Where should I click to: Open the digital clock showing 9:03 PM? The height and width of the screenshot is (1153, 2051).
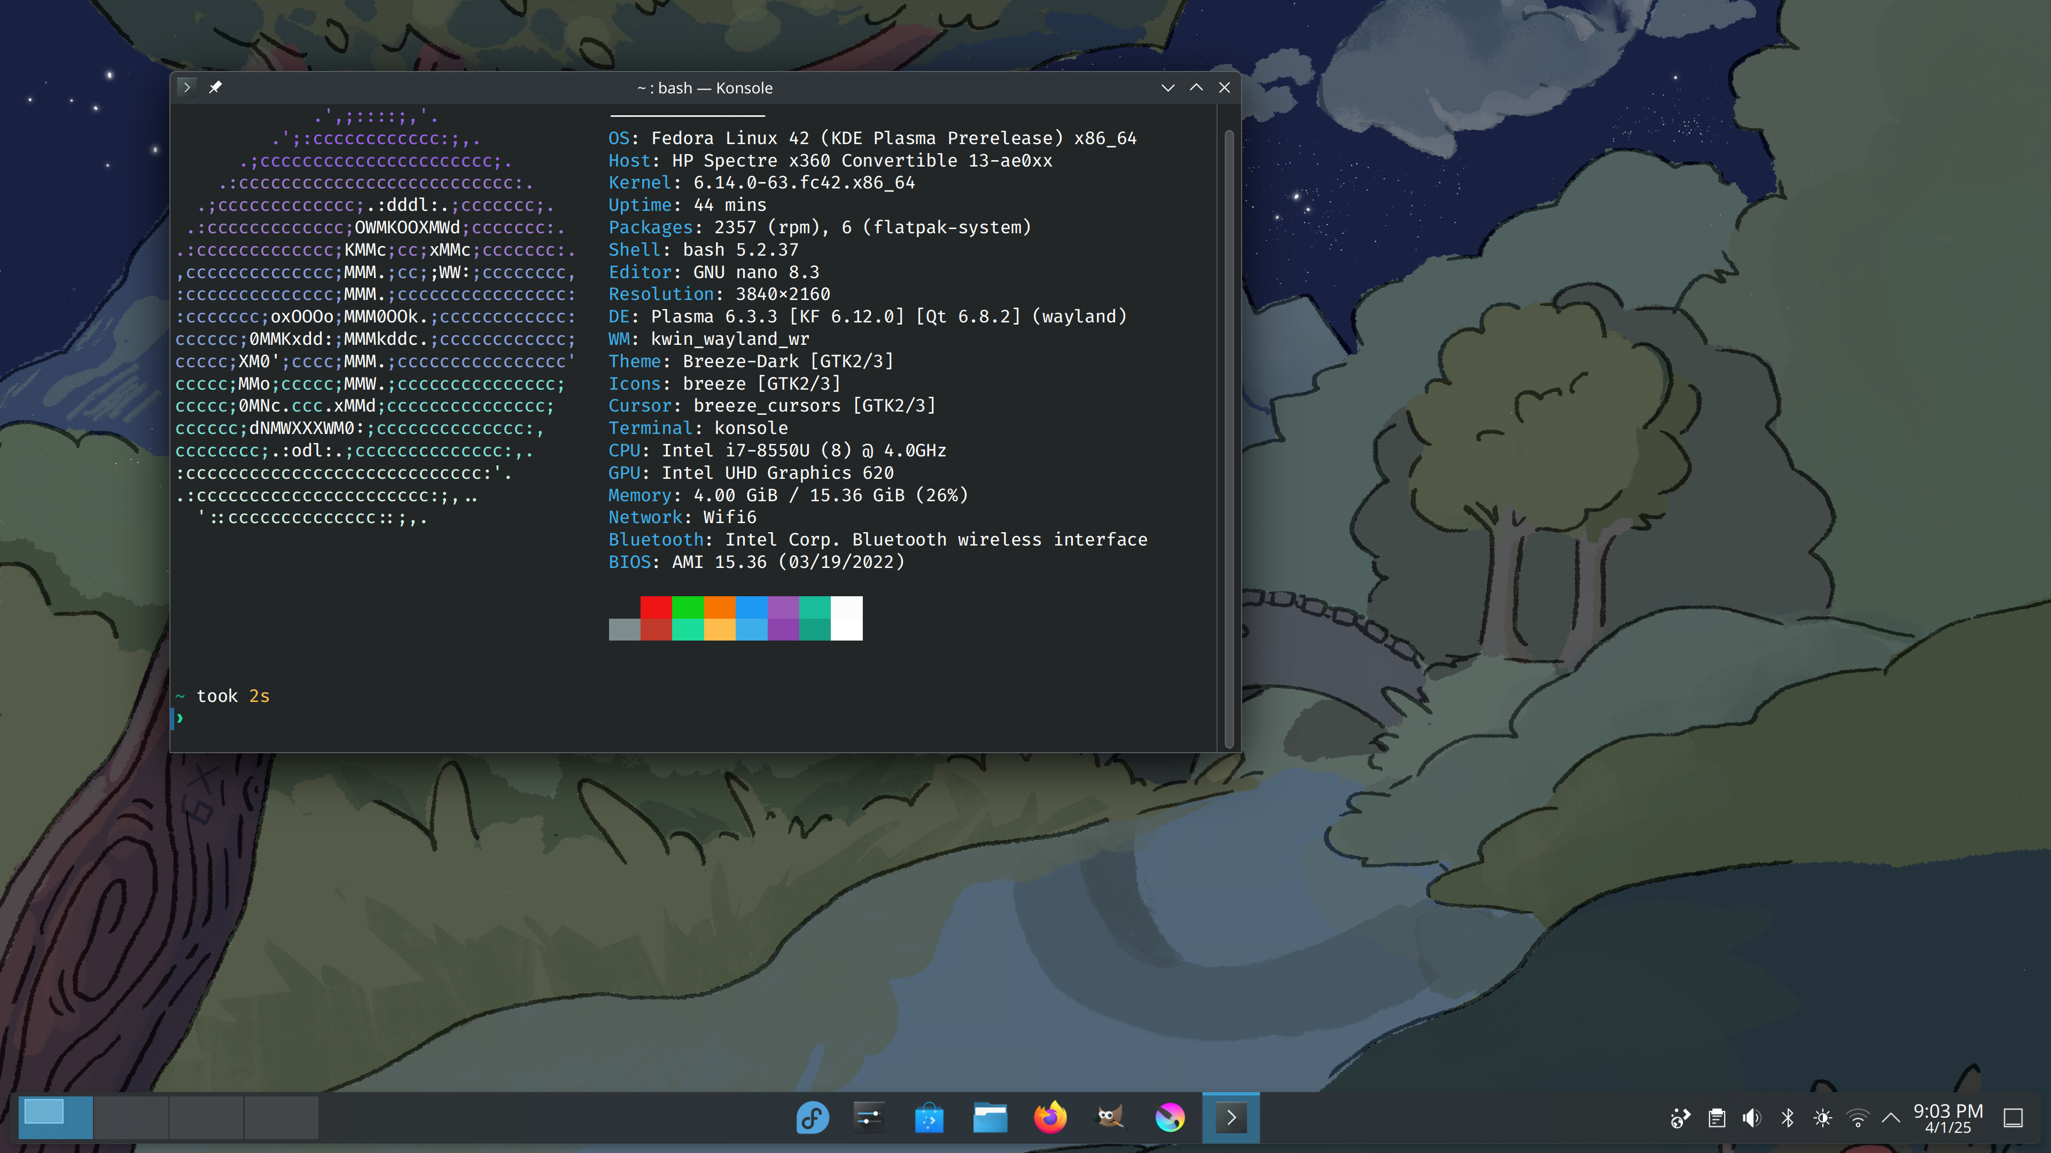(1947, 1118)
